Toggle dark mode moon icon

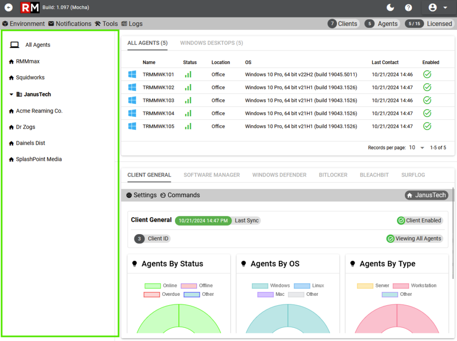(x=390, y=8)
